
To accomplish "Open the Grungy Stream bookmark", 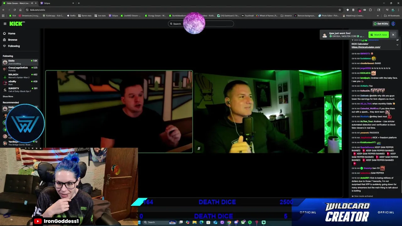I will pos(155,16).
